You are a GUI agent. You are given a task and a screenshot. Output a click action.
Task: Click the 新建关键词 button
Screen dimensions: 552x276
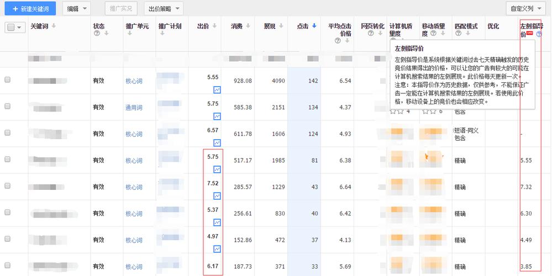pyautogui.click(x=30, y=8)
